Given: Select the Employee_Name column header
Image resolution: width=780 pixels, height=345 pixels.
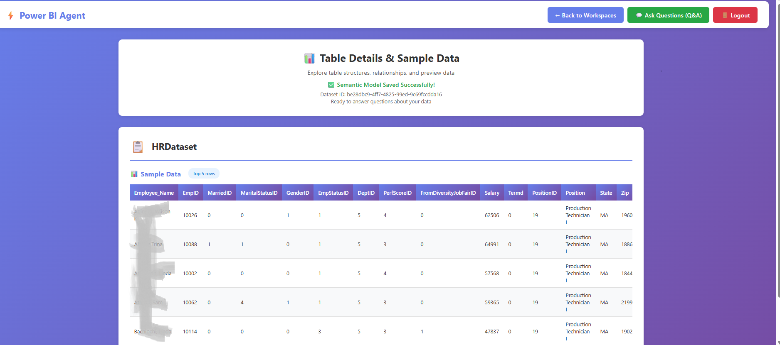Looking at the screenshot, I should pos(154,193).
